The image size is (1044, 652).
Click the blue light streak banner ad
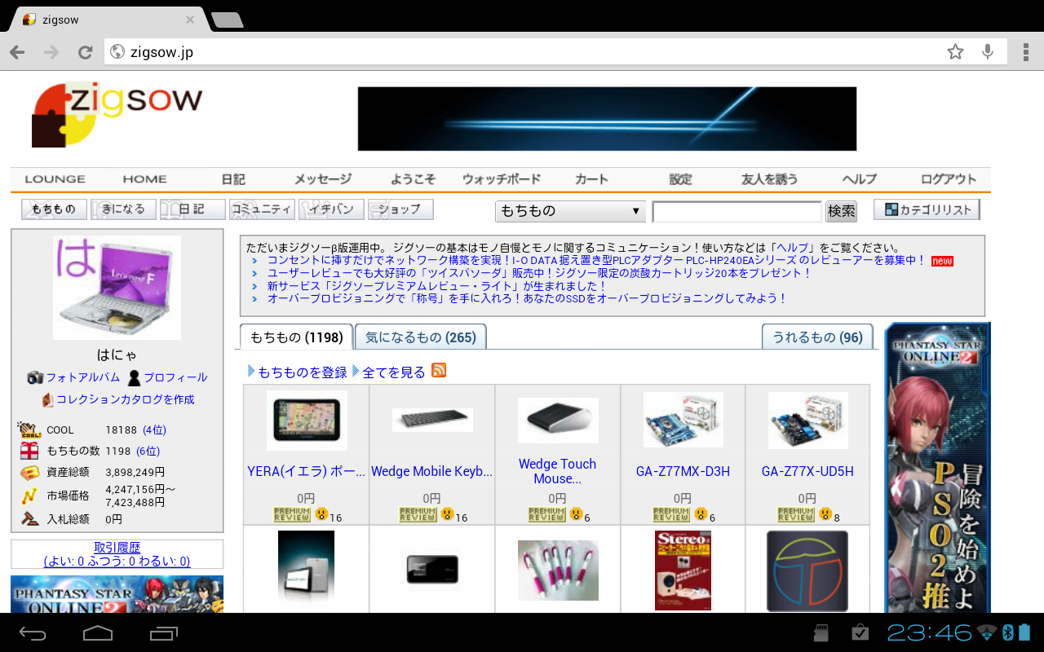click(x=607, y=119)
